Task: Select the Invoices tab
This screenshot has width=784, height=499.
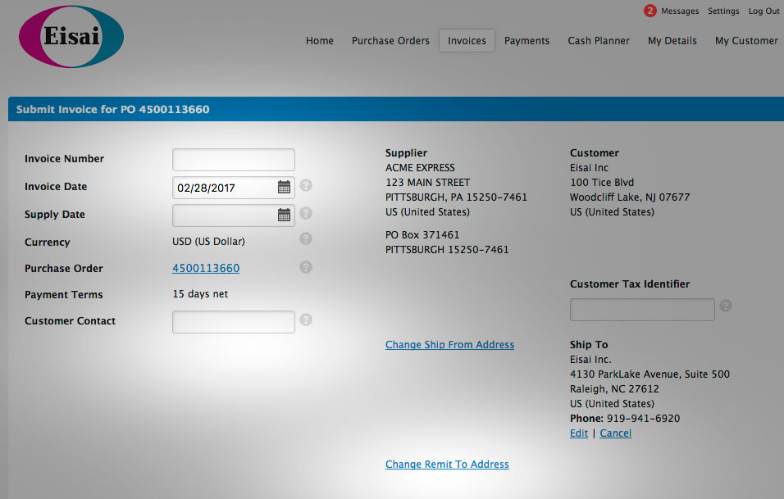Action: 467,40
